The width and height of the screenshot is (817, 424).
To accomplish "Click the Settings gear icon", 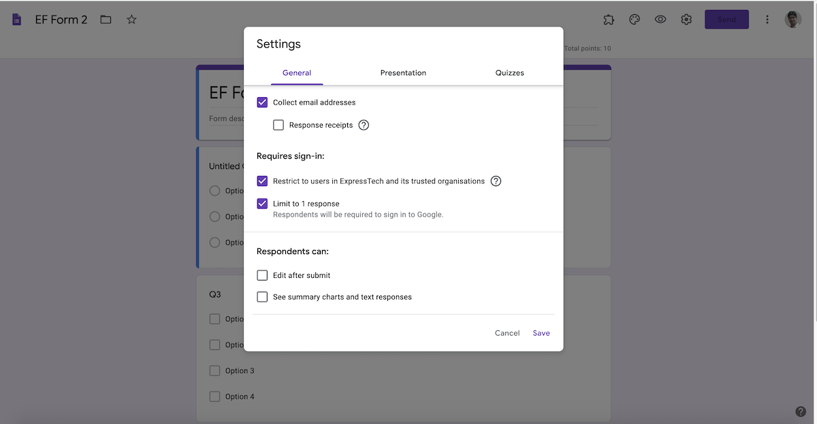I will point(686,19).
